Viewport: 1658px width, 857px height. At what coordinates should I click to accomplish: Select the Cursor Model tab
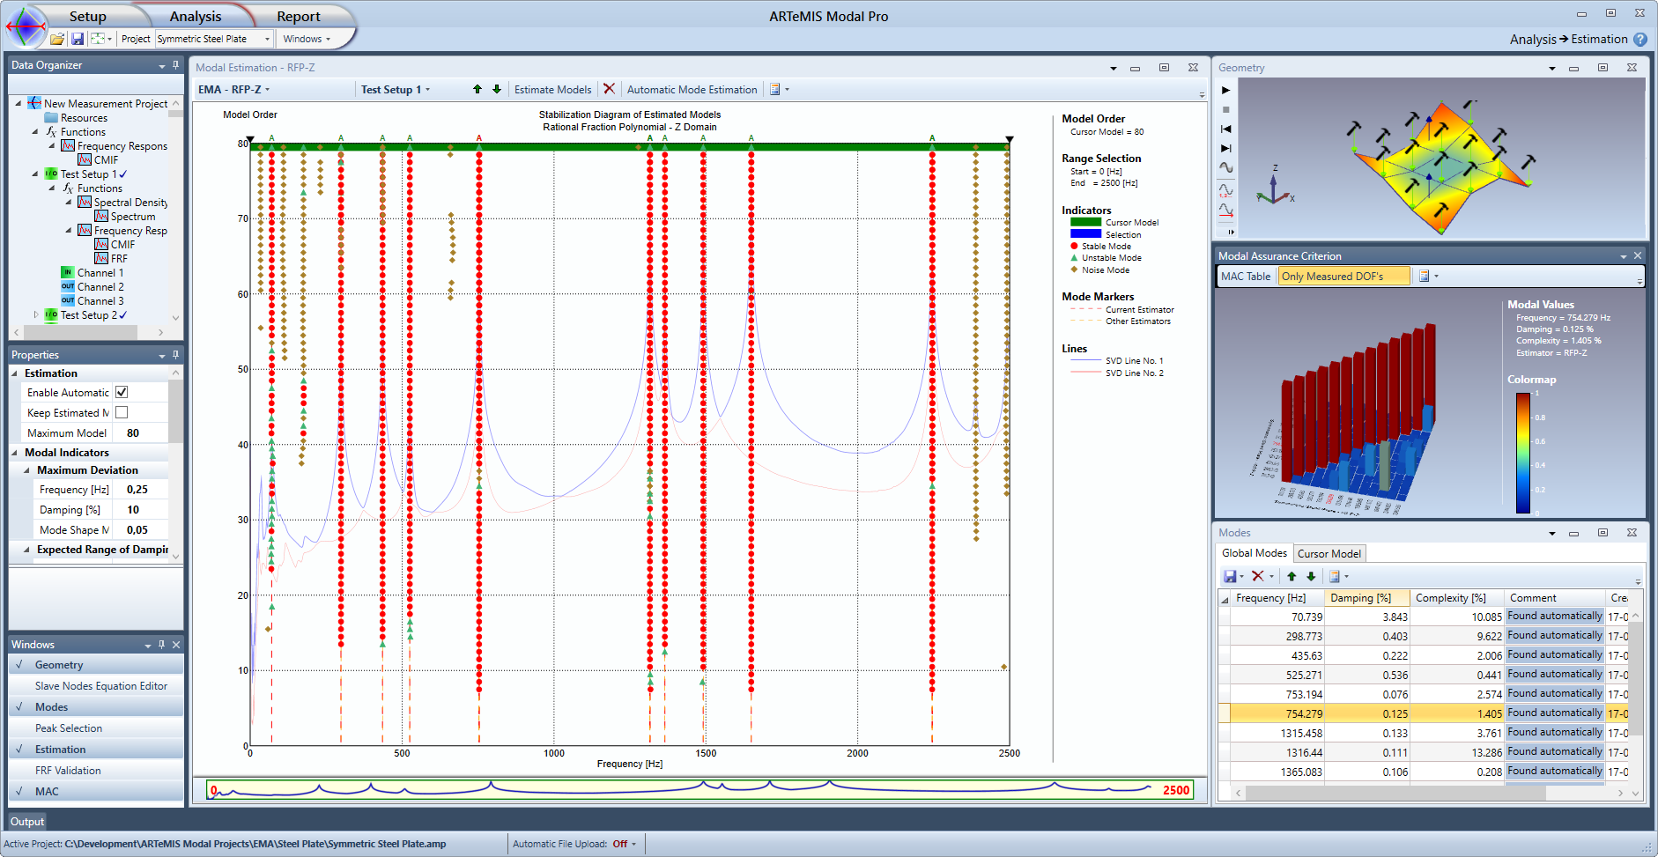click(x=1329, y=554)
